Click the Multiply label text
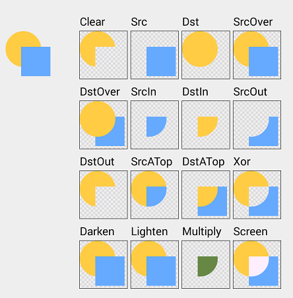 coord(202,232)
